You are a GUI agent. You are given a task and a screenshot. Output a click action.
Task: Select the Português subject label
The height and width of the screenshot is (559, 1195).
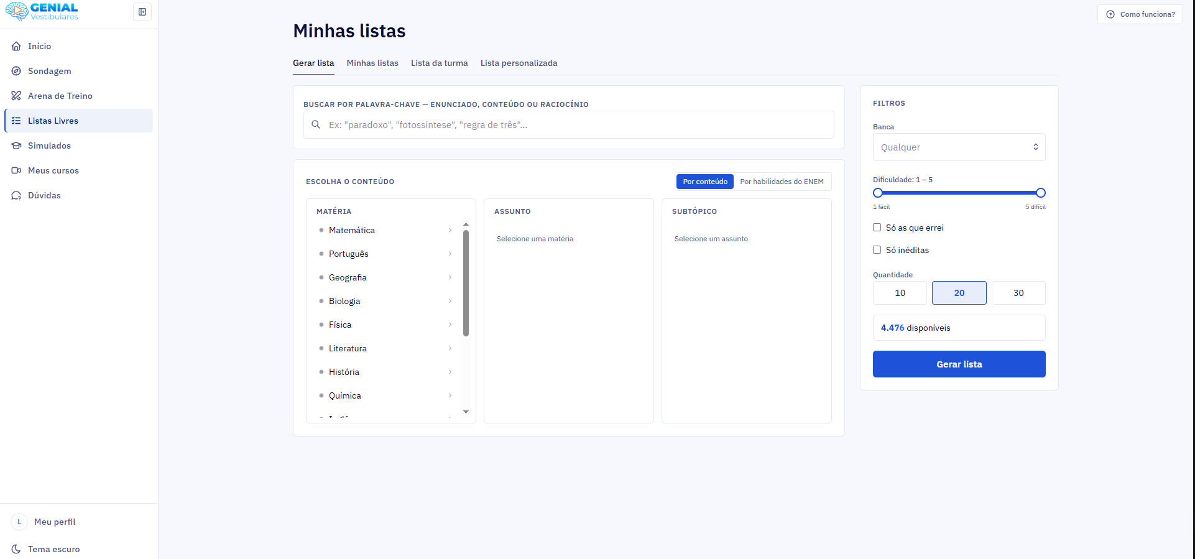tap(349, 254)
